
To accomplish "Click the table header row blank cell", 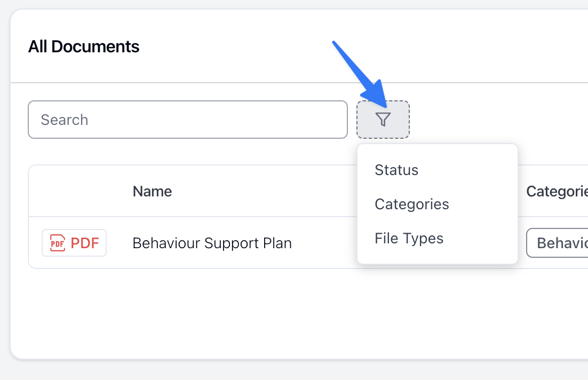I will coord(80,191).
